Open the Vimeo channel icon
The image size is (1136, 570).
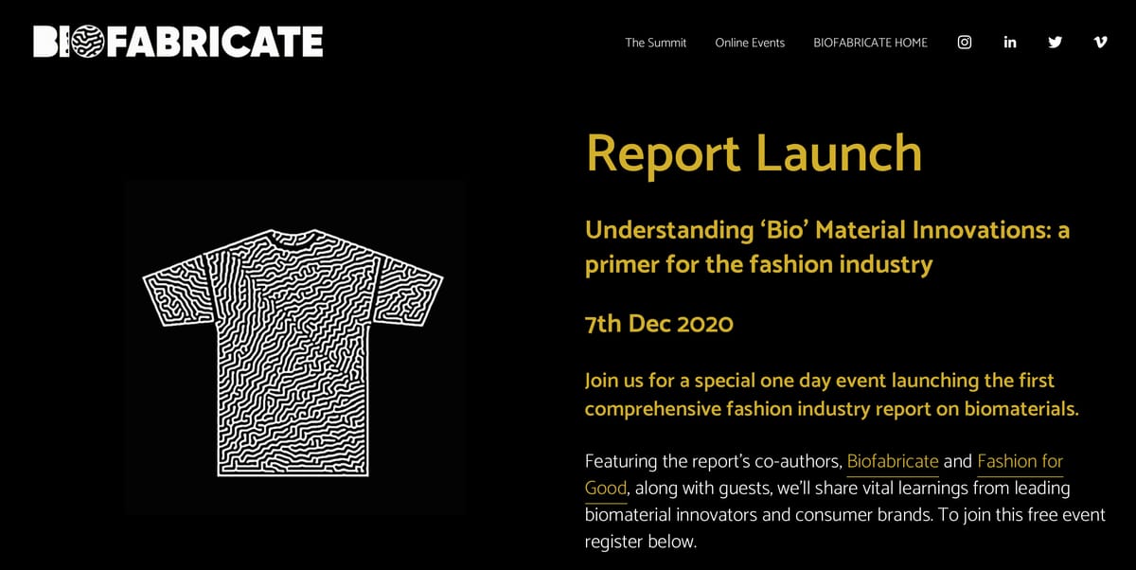point(1100,42)
